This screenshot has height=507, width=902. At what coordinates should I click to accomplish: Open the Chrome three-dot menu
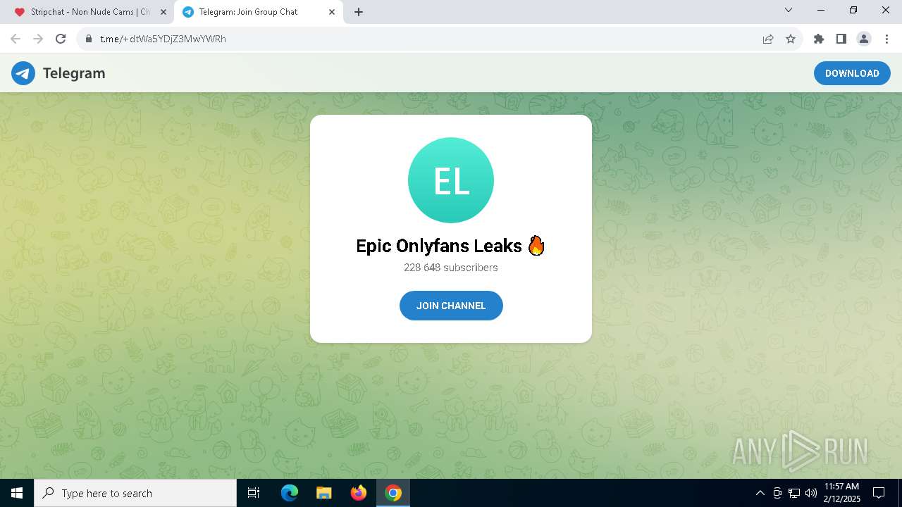(x=886, y=39)
